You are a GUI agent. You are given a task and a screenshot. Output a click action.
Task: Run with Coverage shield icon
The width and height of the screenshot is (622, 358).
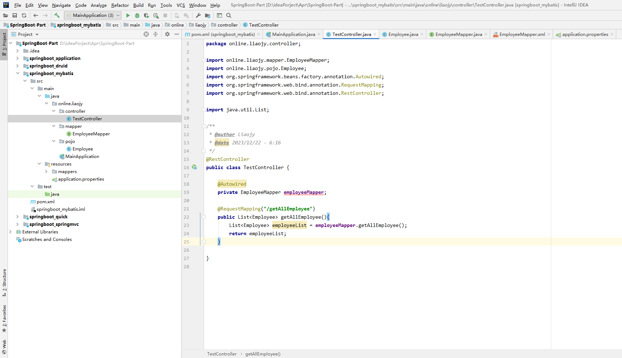coord(147,15)
